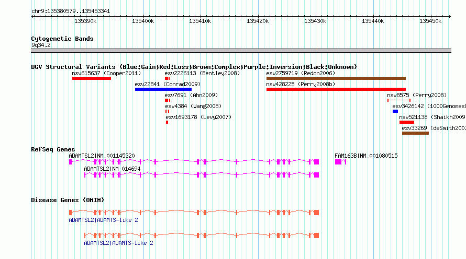Click the ADAMTSL2|NM_014694 RefSeq gene label
The width and height of the screenshot is (466, 259).
click(x=112, y=169)
